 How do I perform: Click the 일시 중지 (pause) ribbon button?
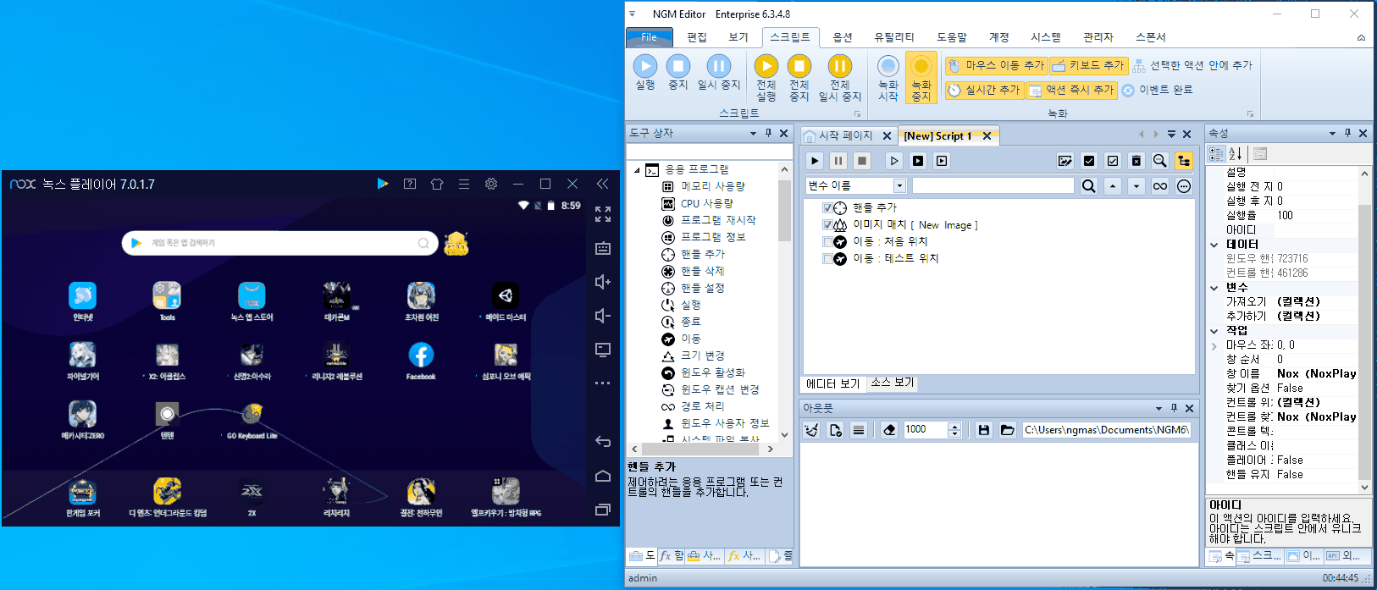point(719,74)
